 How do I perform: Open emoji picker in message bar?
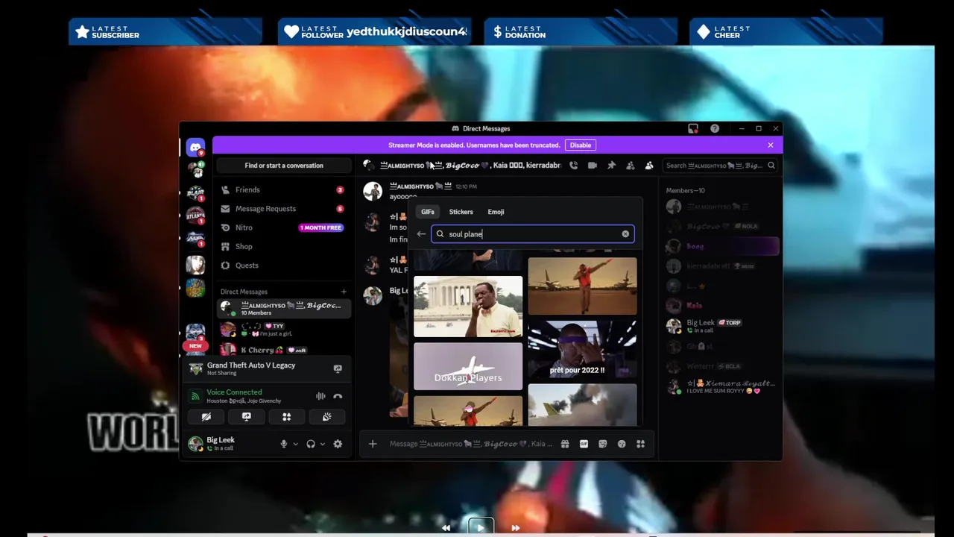point(622,444)
